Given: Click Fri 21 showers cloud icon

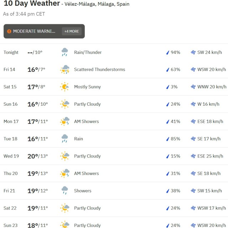Looking at the screenshot, I should pyautogui.click(x=64, y=191).
